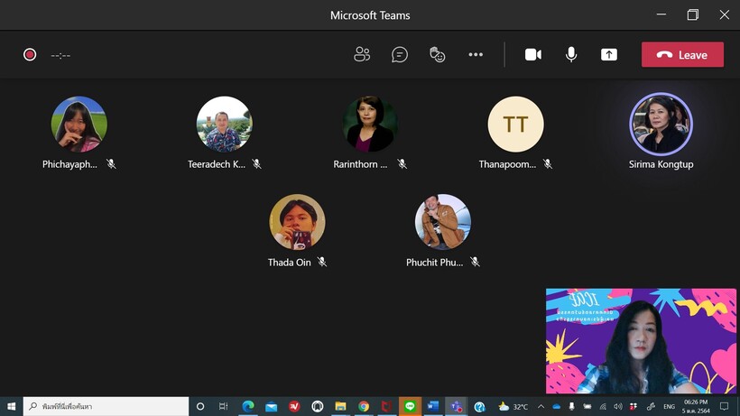Open the Windows Start menu
The image size is (740, 416).
12,407
